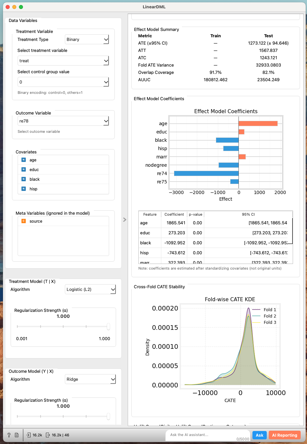Click the Treatment Model regularization slider handle
This screenshot has width=307, height=444.
click(108, 327)
